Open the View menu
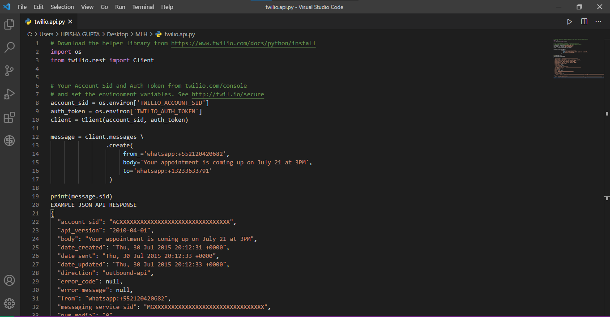The height and width of the screenshot is (317, 610). tap(87, 7)
